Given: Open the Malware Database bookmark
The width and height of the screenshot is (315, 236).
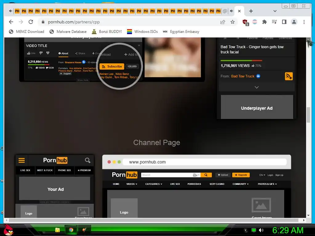Looking at the screenshot, I should click(68, 32).
